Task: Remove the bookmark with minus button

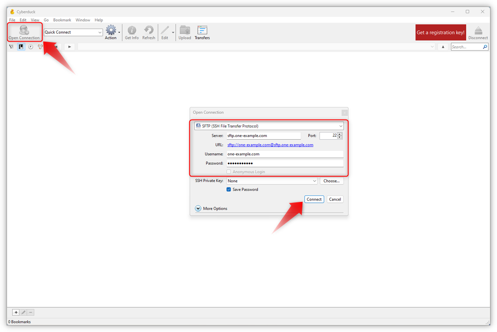Action: click(31, 312)
